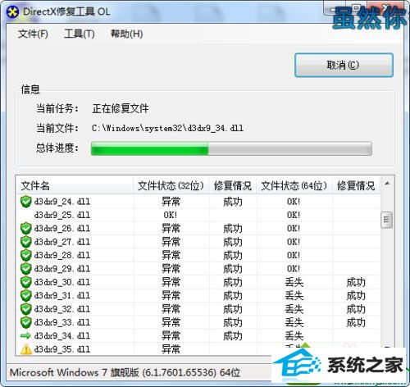
Task: Click the current file path C:\Windows\system32\d3dx9_34.dll
Action: point(167,128)
